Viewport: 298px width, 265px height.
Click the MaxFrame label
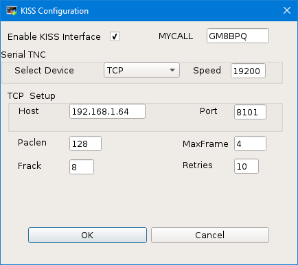coord(205,144)
